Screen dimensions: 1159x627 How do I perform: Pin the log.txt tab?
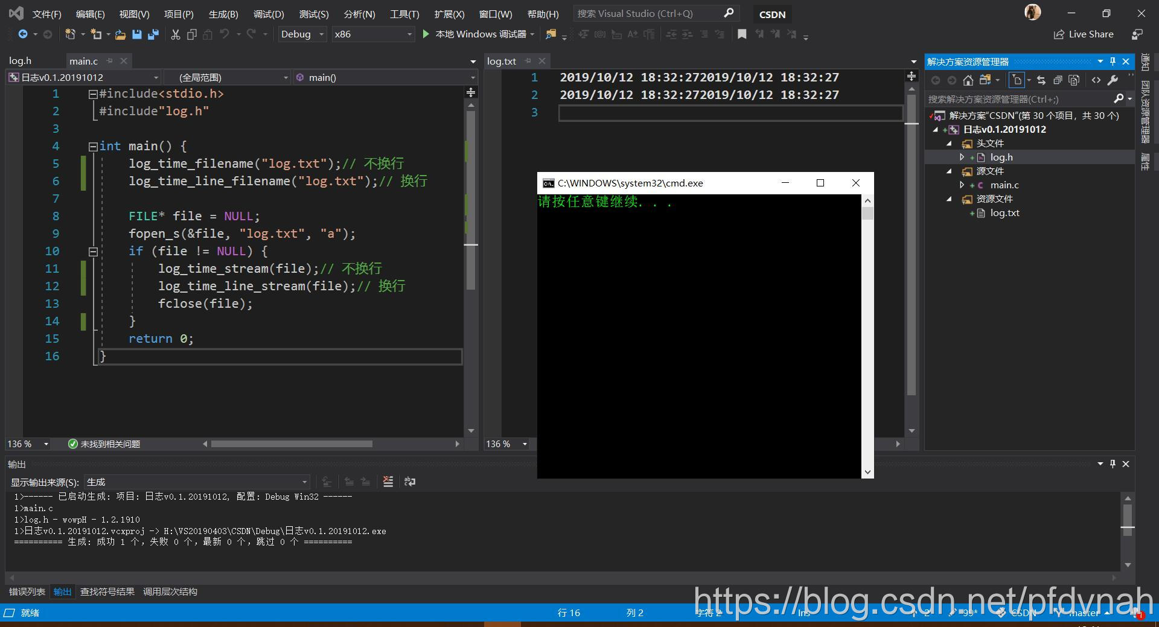(528, 61)
